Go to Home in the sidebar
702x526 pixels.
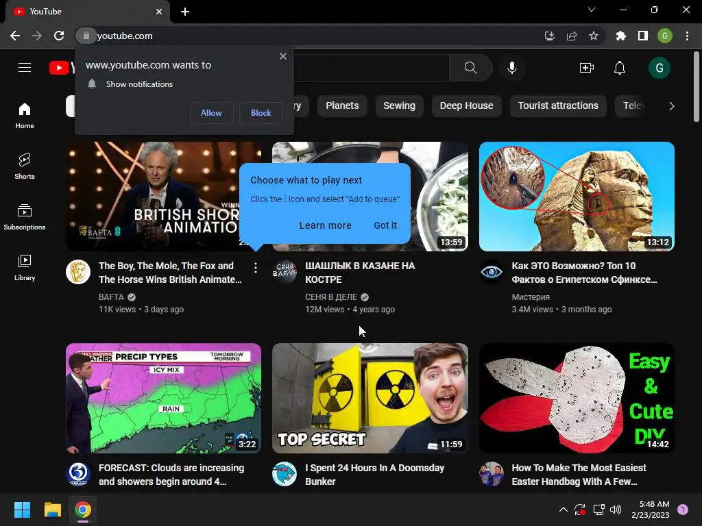pyautogui.click(x=25, y=115)
